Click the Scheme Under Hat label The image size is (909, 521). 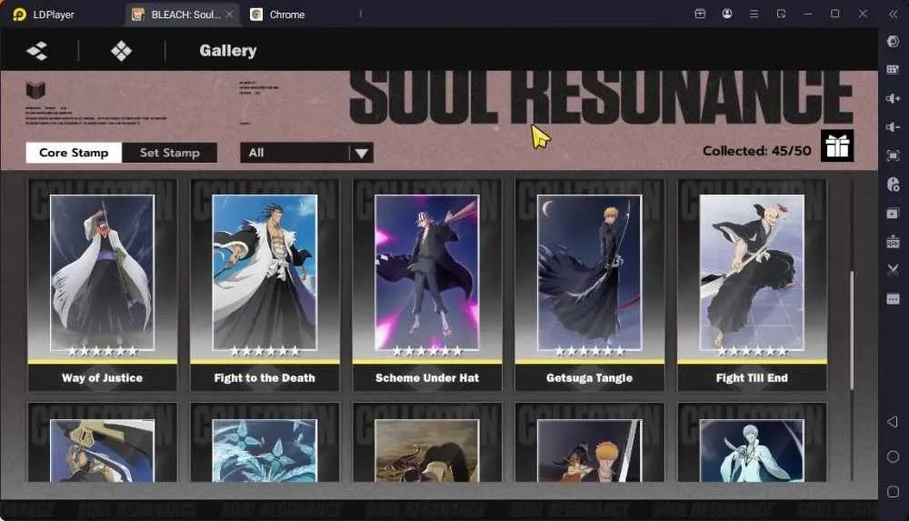tap(427, 377)
